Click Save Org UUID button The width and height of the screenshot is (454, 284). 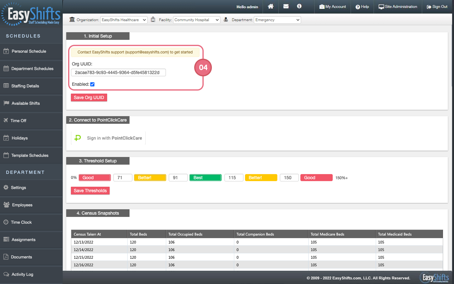coord(89,98)
